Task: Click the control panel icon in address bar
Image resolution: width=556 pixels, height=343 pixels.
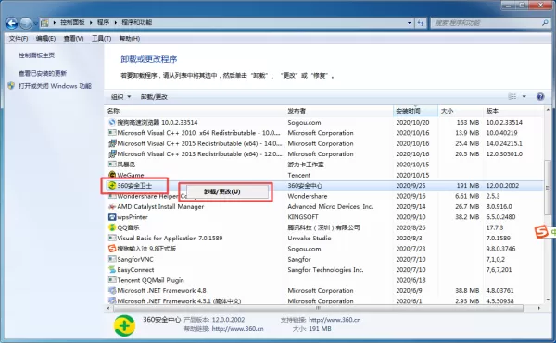Action: tap(44, 23)
